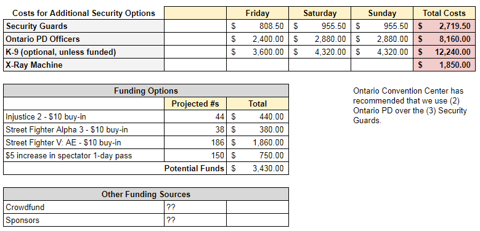Click the Projected #s column header
480x231 pixels.
(x=195, y=103)
